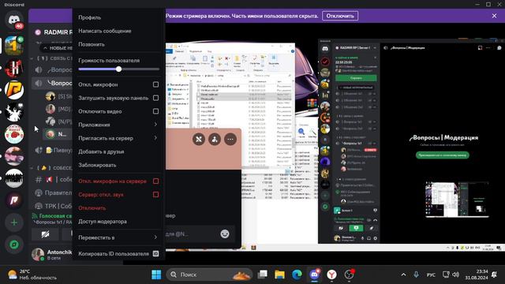Screen dimensions: 505x284
Task: Close the streamer mode banner
Action: (495, 16)
